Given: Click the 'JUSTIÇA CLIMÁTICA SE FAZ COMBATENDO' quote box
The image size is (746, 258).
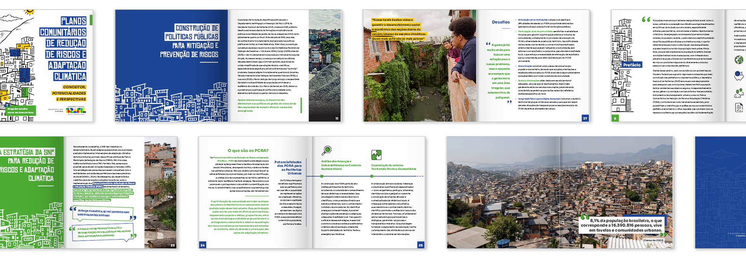Looking at the screenshot, I should (x=103, y=213).
